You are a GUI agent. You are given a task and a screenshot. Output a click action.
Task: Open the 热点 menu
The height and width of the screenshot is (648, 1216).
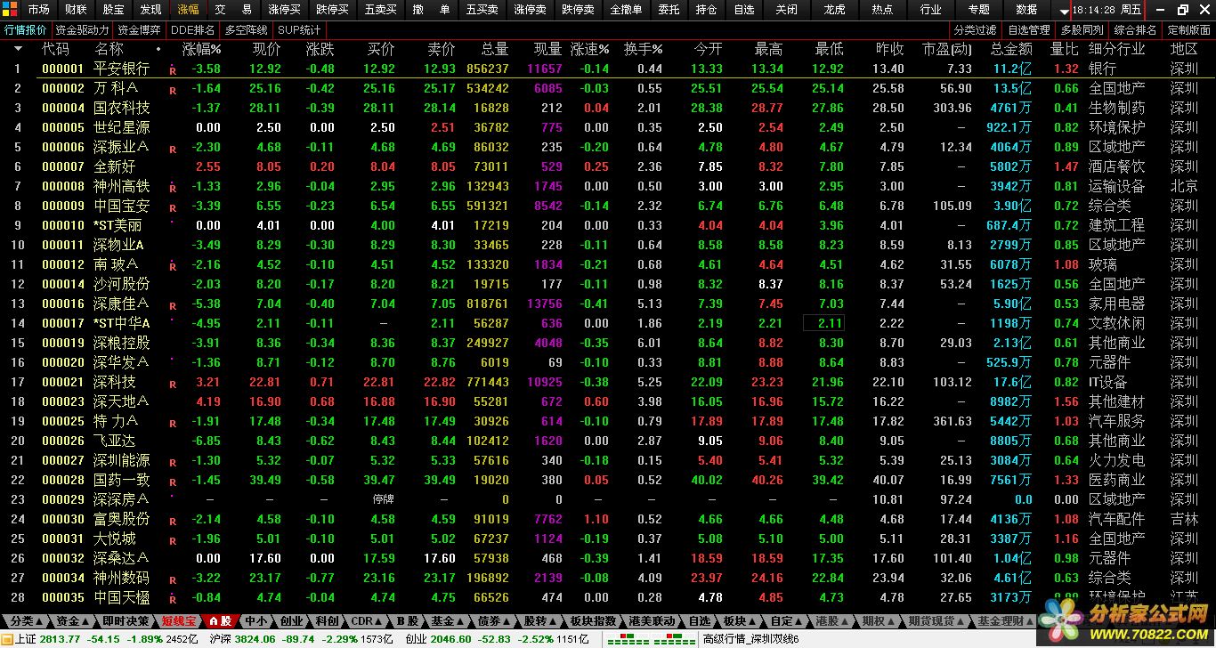882,10
